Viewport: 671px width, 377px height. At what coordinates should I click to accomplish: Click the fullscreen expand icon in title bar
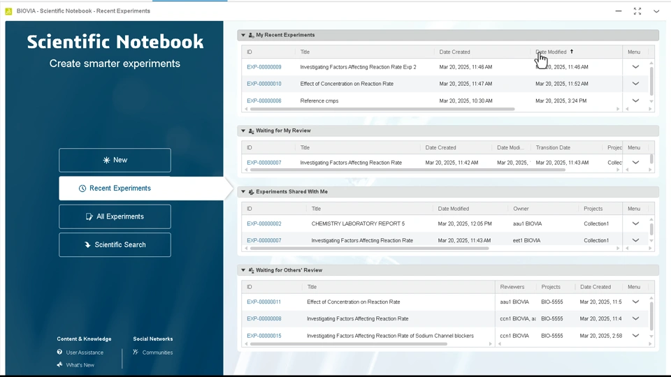coord(637,11)
